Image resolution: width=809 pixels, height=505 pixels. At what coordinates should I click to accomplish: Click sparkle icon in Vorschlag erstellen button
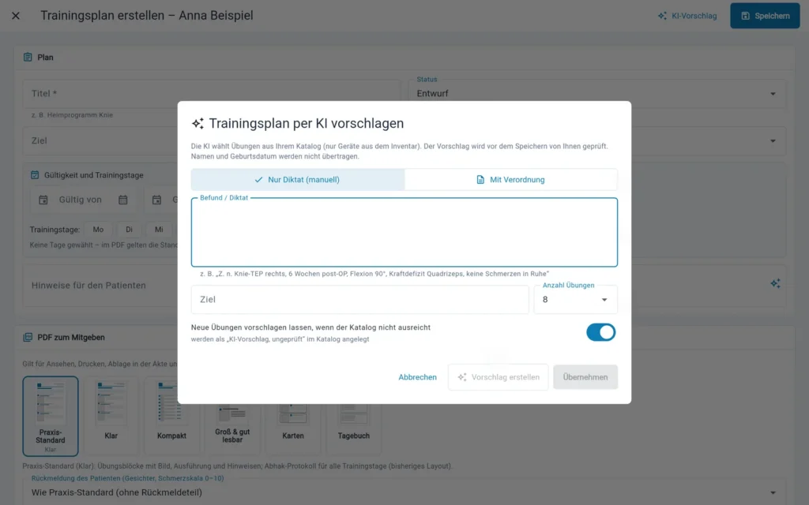coord(461,377)
